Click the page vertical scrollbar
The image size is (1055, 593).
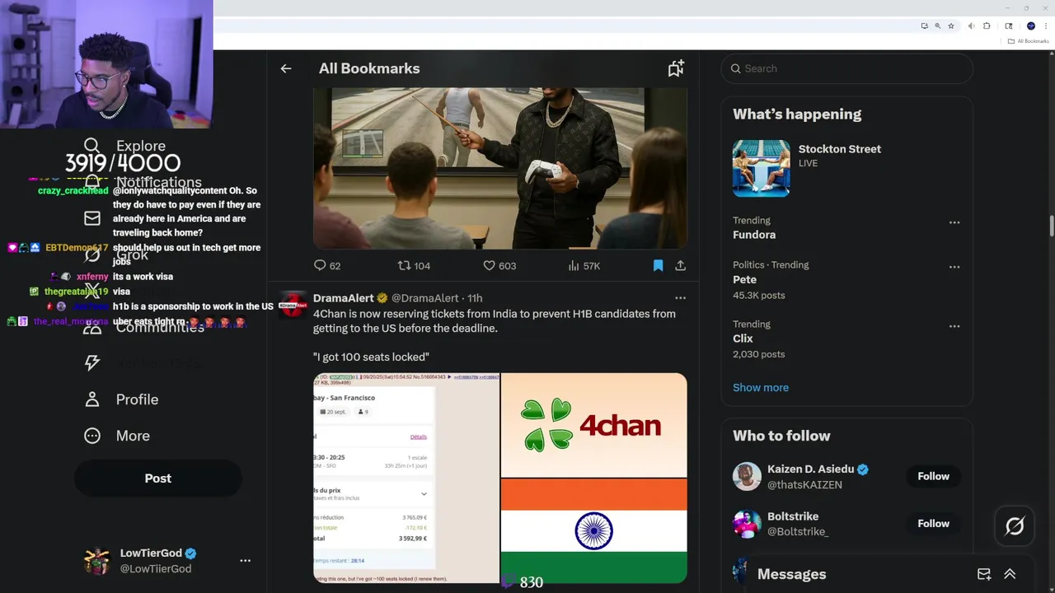[x=1051, y=226]
